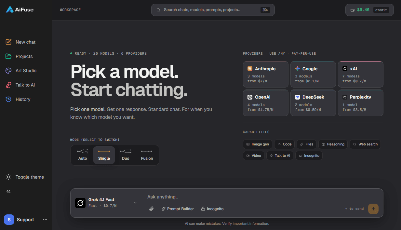Click the Talk to AI capability chip
This screenshot has width=401, height=230.
[280, 156]
